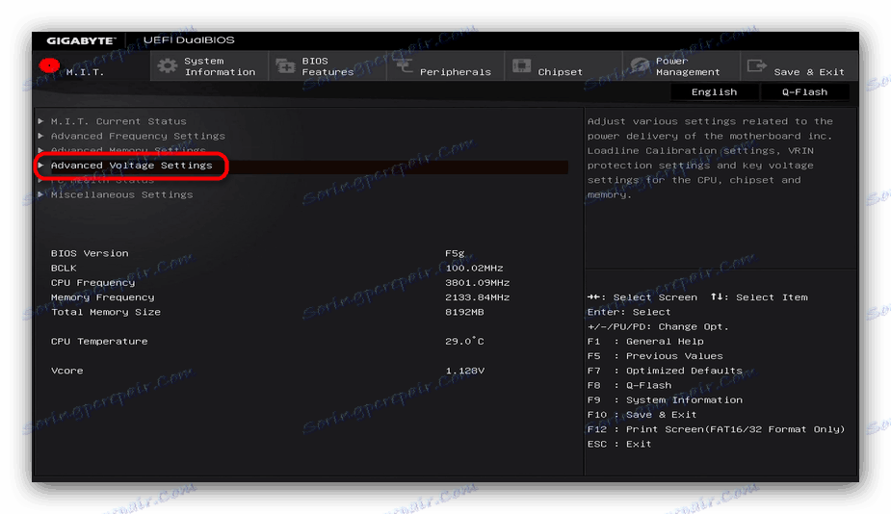Click the Chipset board icon
The height and width of the screenshot is (514, 891).
pyautogui.click(x=521, y=65)
